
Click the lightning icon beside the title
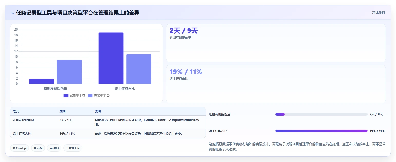12,13
